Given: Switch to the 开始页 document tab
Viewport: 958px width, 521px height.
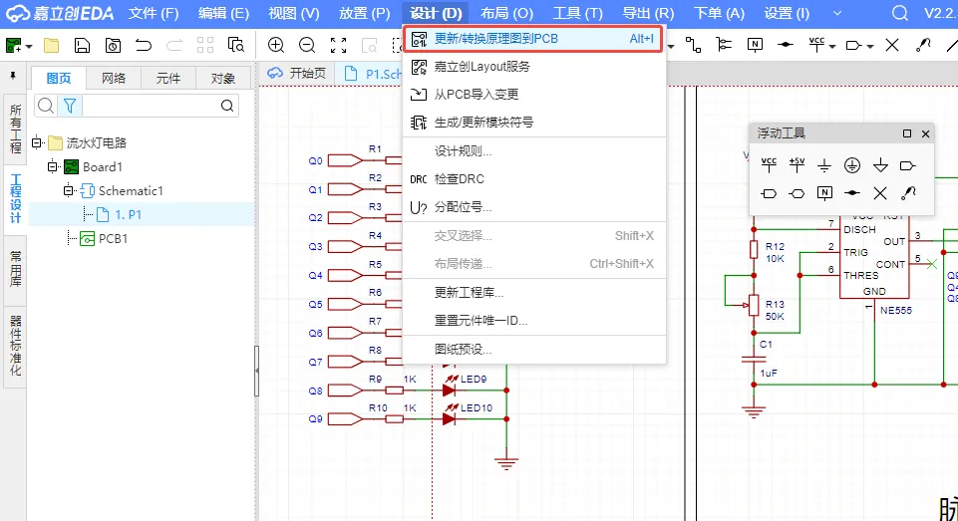Looking at the screenshot, I should click(296, 74).
